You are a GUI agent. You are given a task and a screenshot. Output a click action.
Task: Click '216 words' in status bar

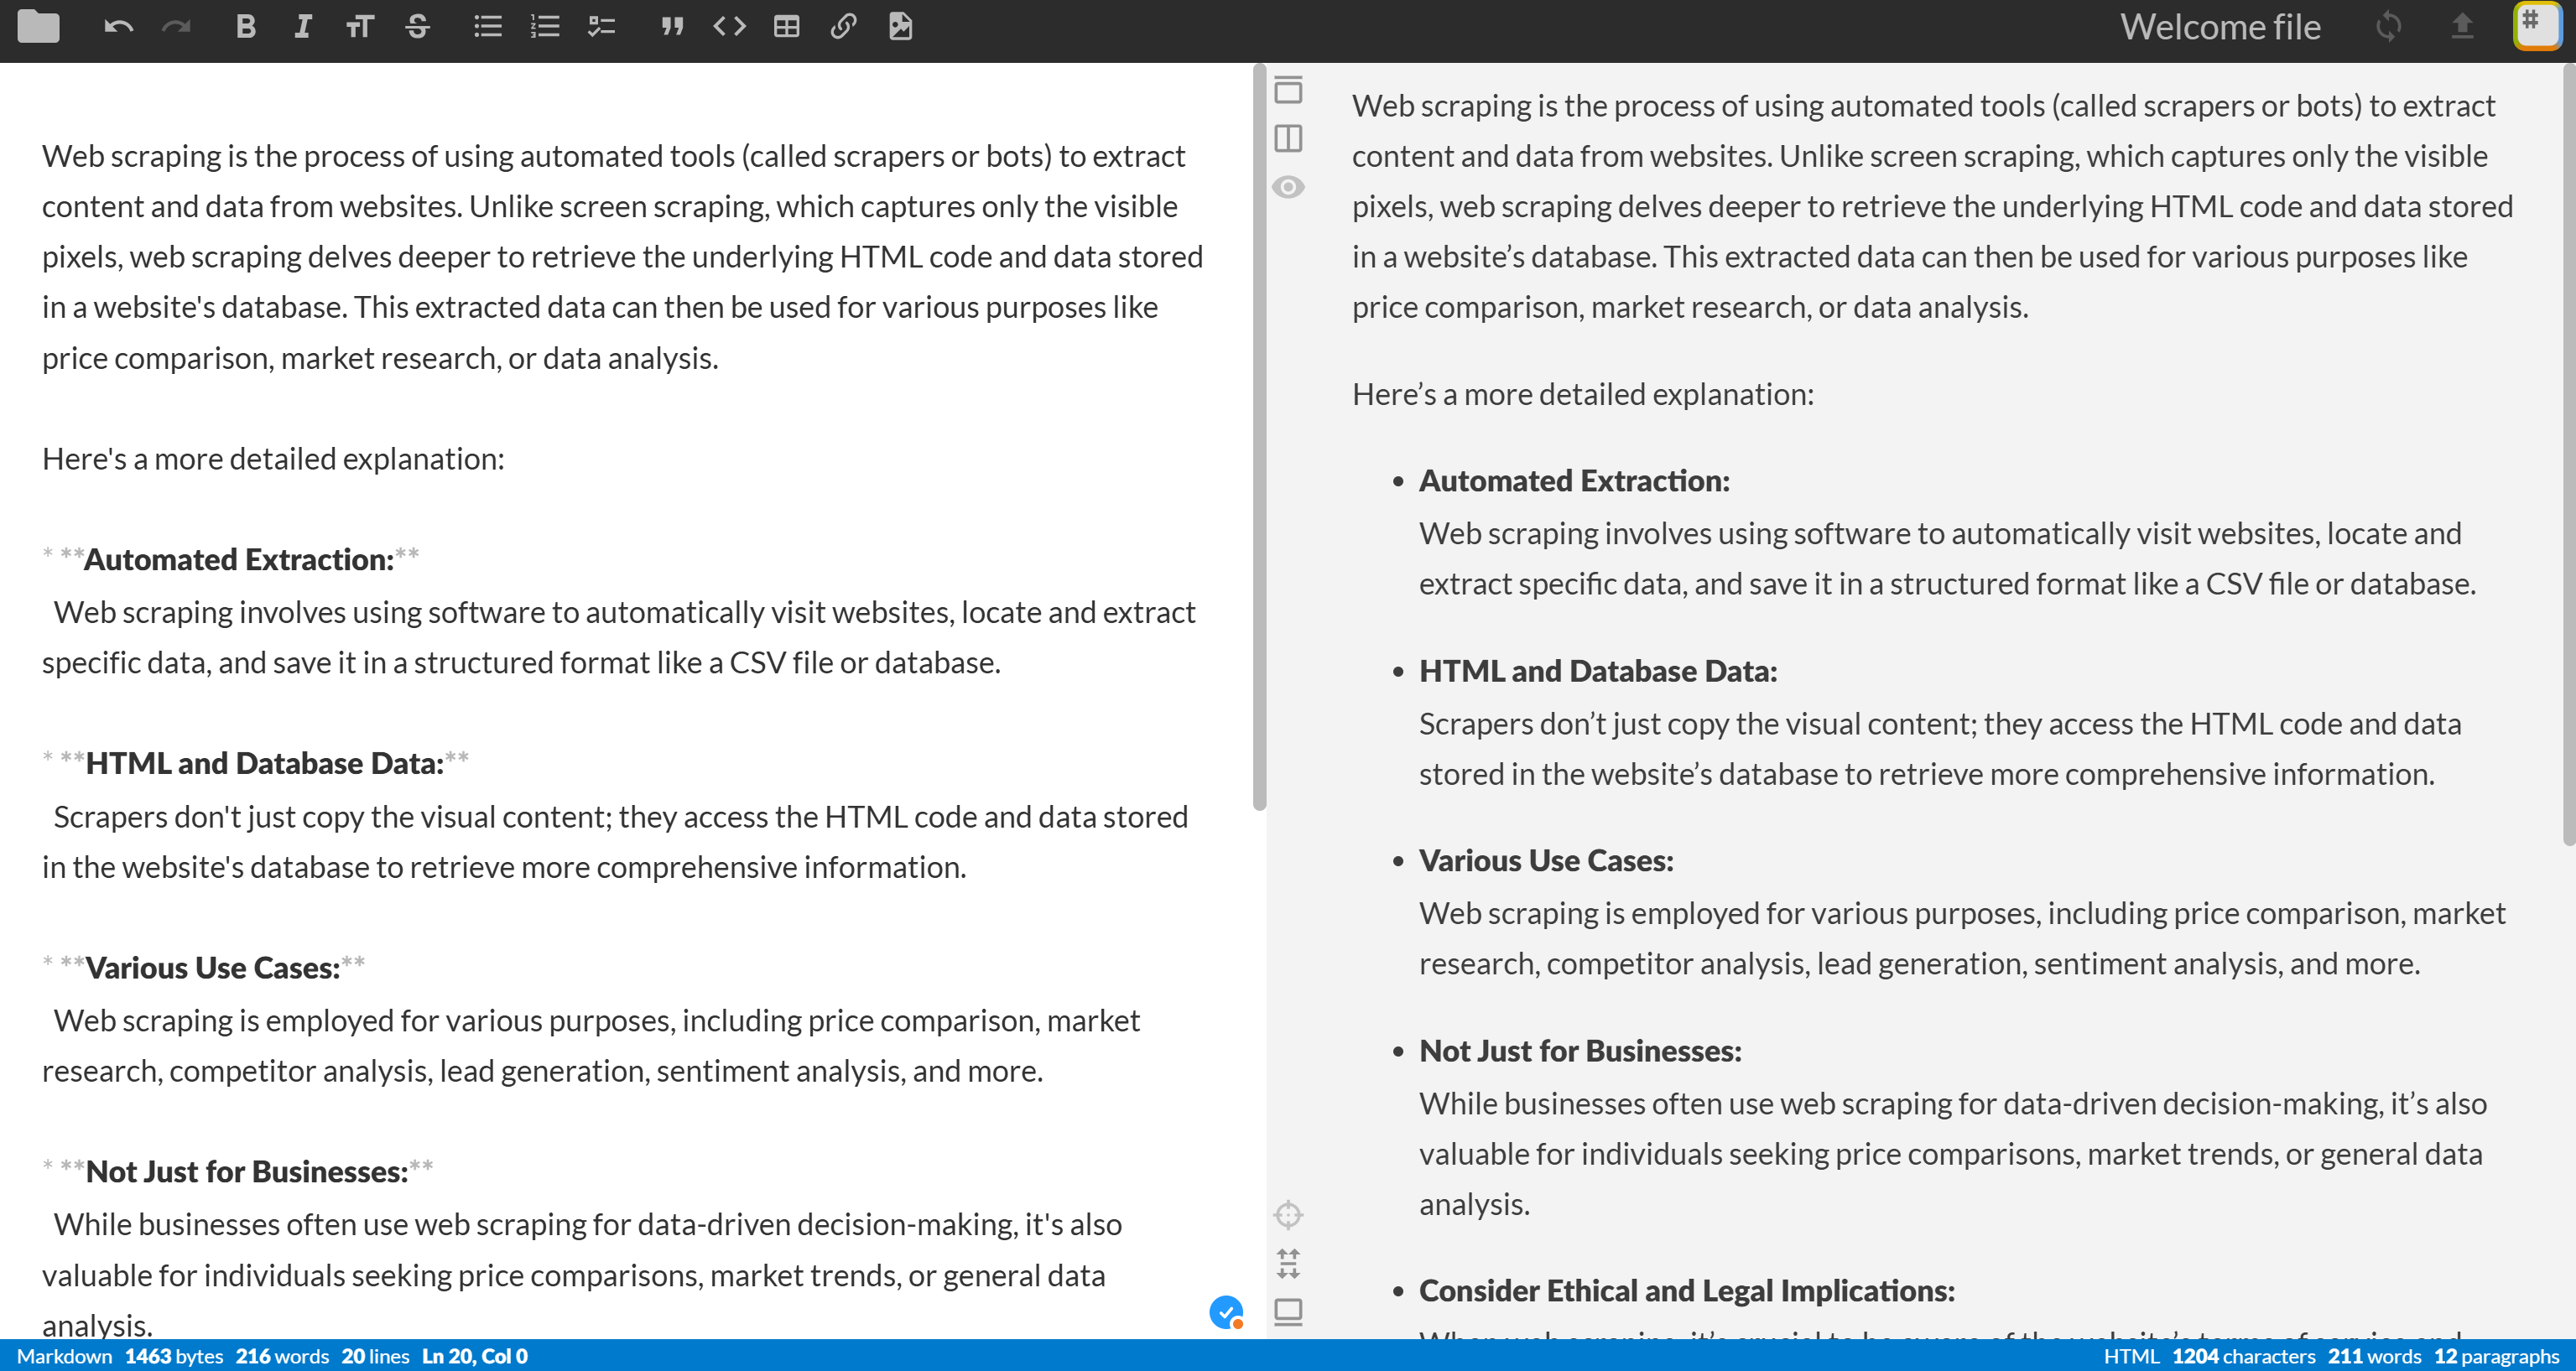282,1356
